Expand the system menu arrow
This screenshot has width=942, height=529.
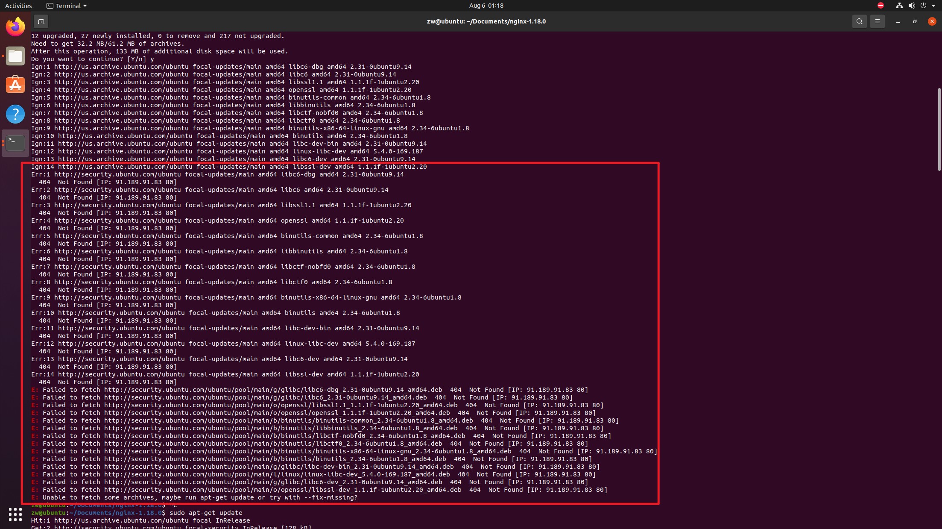point(933,6)
